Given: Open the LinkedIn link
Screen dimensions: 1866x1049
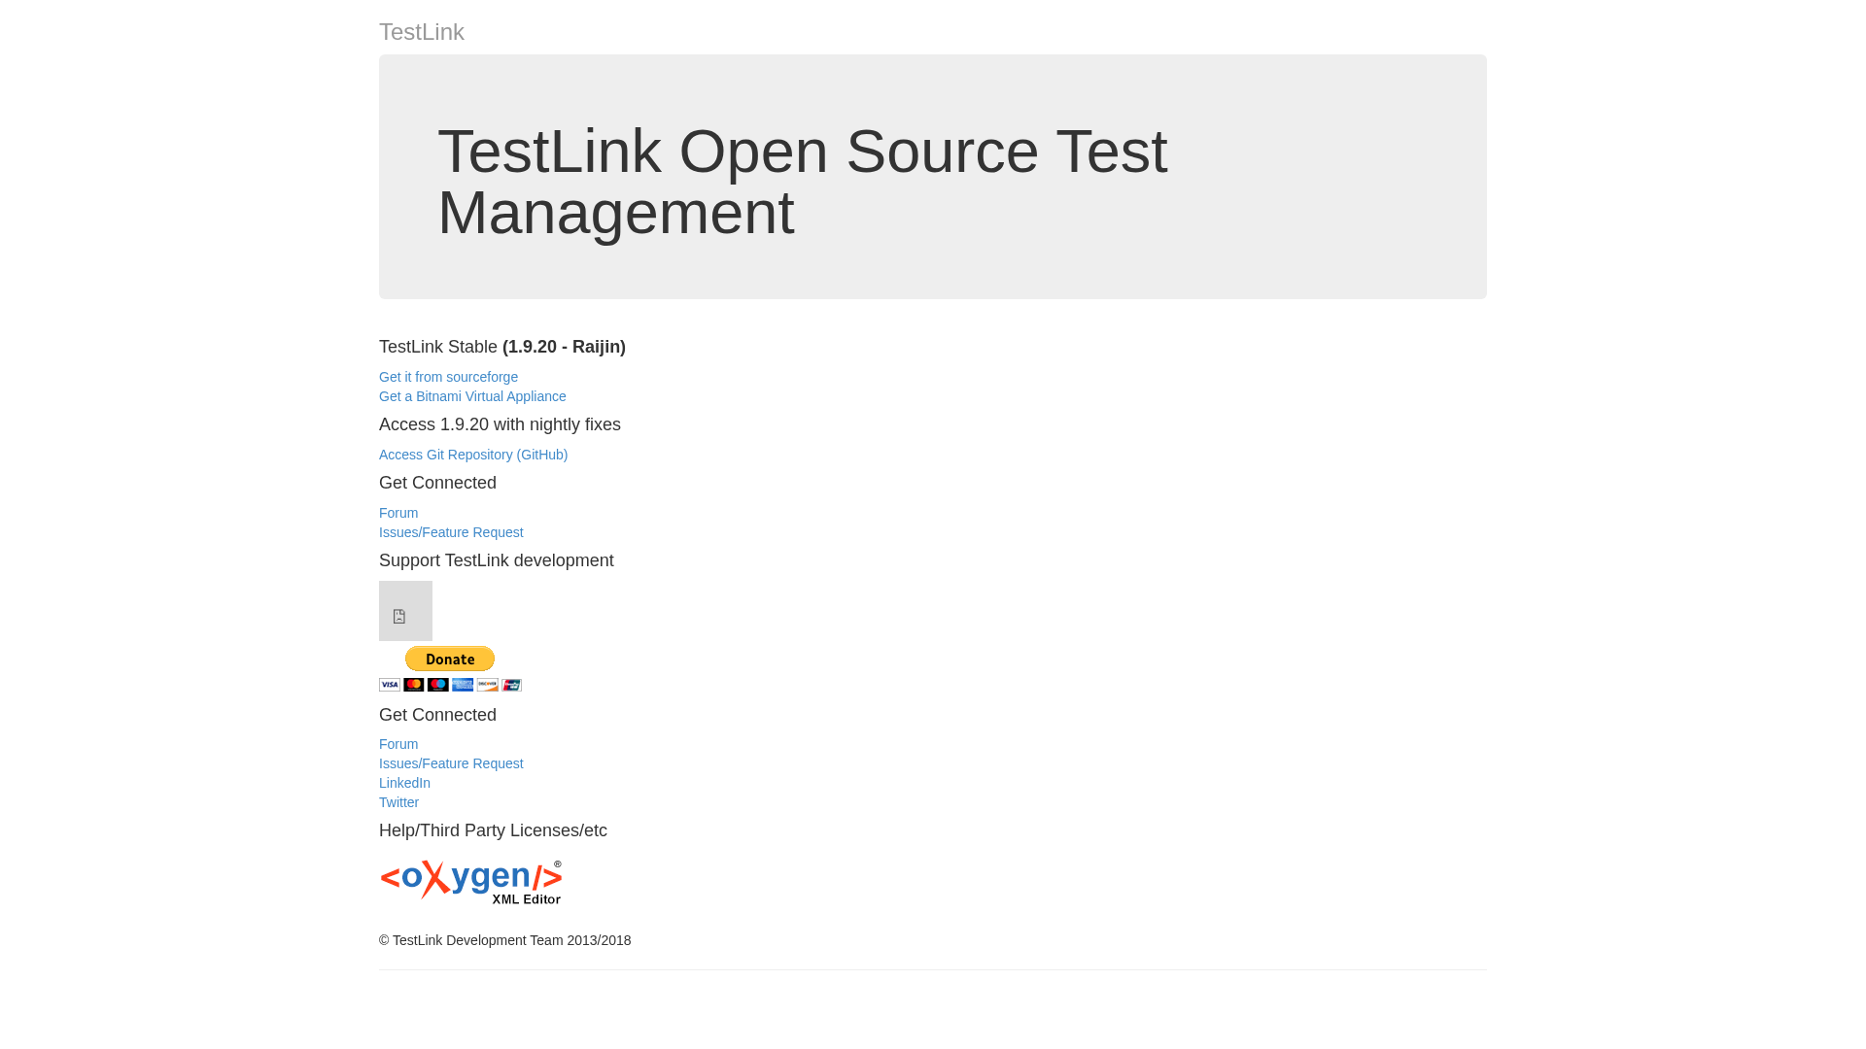Looking at the screenshot, I should [404, 783].
